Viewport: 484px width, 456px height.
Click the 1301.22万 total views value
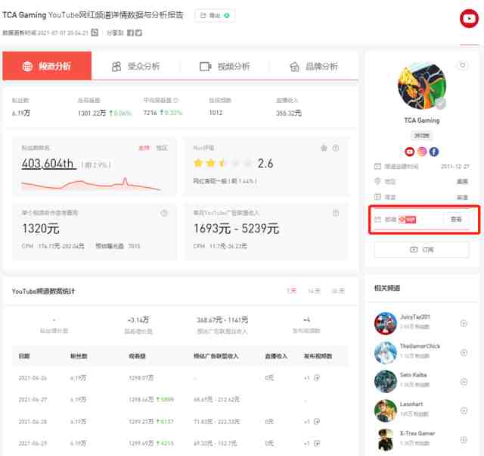pos(92,113)
